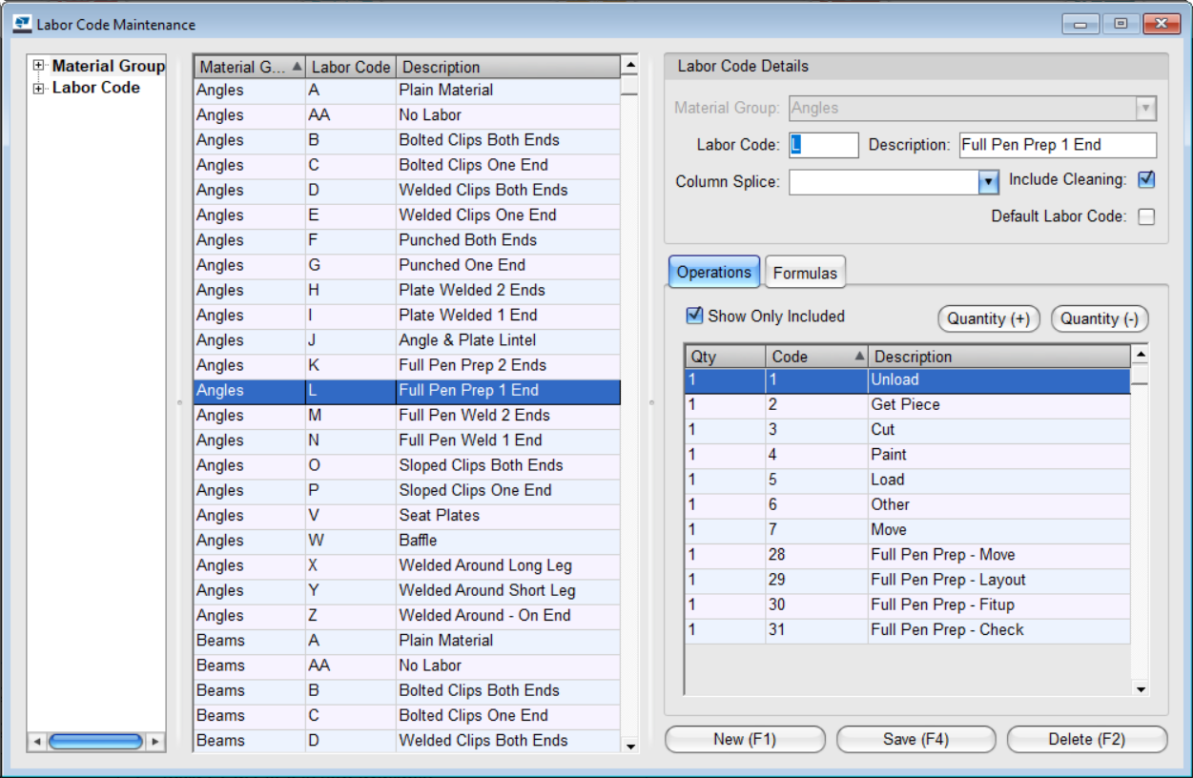The width and height of the screenshot is (1193, 778).
Task: Sort operations by Code column header
Action: click(815, 357)
